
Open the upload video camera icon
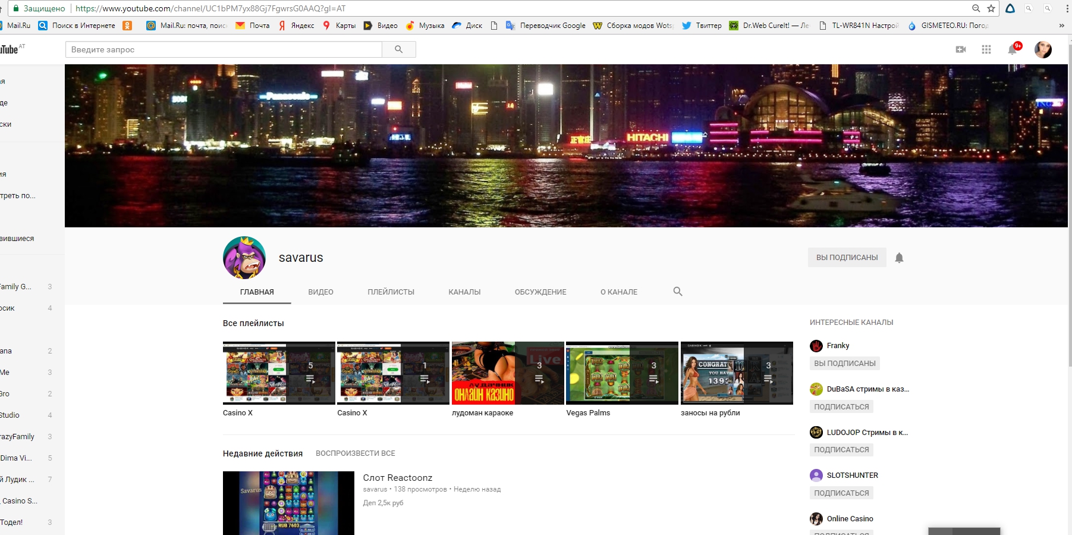point(960,49)
